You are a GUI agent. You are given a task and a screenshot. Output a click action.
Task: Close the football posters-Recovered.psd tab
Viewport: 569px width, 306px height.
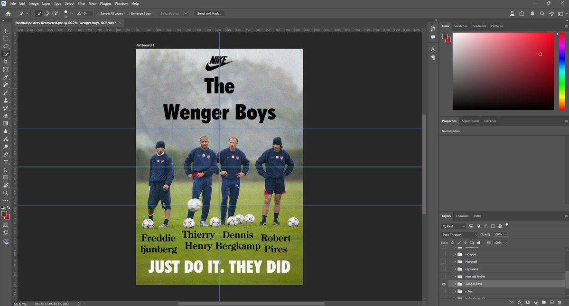point(120,23)
